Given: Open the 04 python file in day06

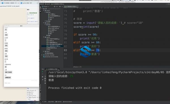Looking at the screenshot, I should [x=54, y=44].
